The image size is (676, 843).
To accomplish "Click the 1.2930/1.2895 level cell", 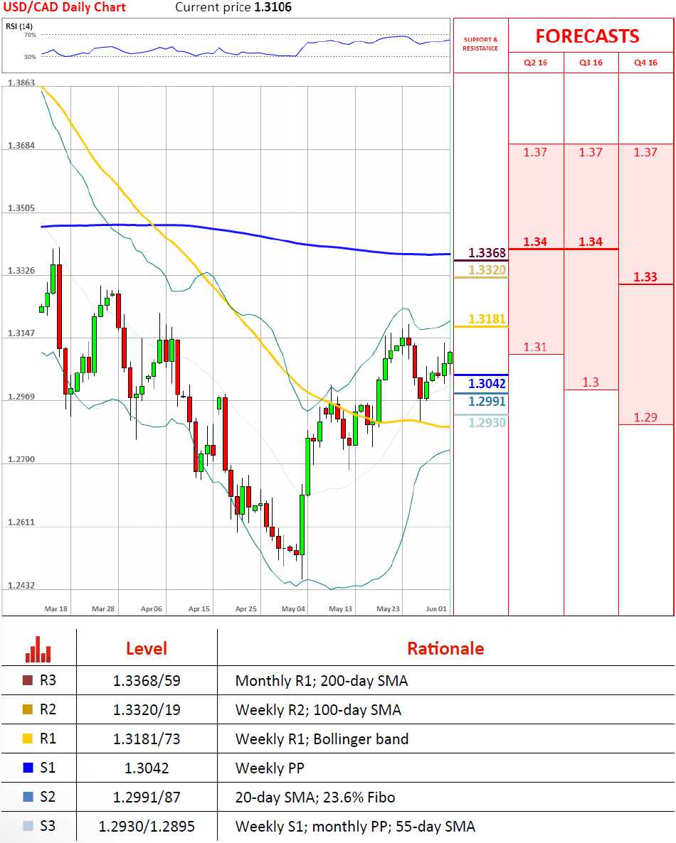I will click(147, 826).
